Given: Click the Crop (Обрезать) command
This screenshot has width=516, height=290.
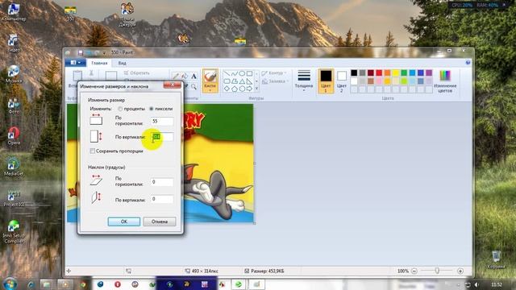Looking at the screenshot, I should coord(136,73).
